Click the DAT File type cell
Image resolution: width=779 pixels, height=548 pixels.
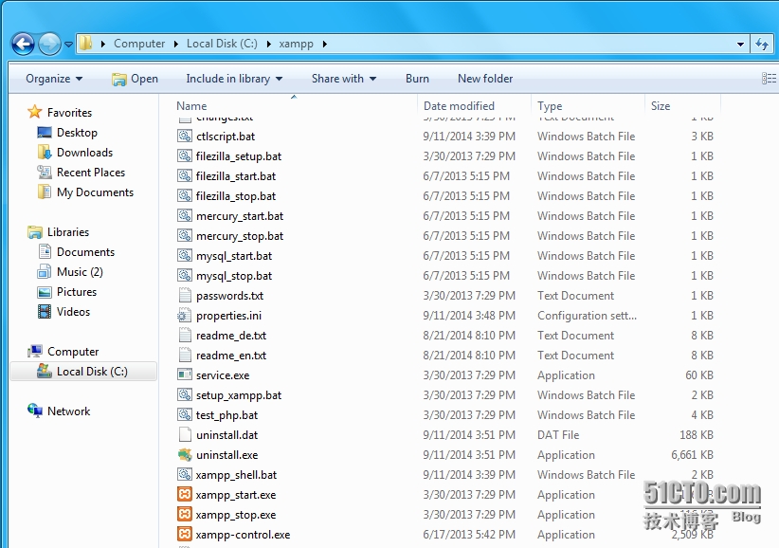click(558, 435)
